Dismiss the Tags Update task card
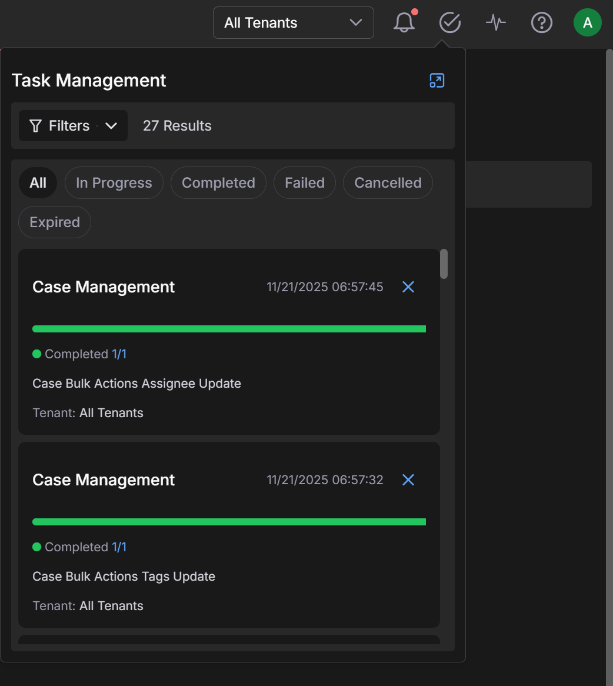 [x=408, y=479]
